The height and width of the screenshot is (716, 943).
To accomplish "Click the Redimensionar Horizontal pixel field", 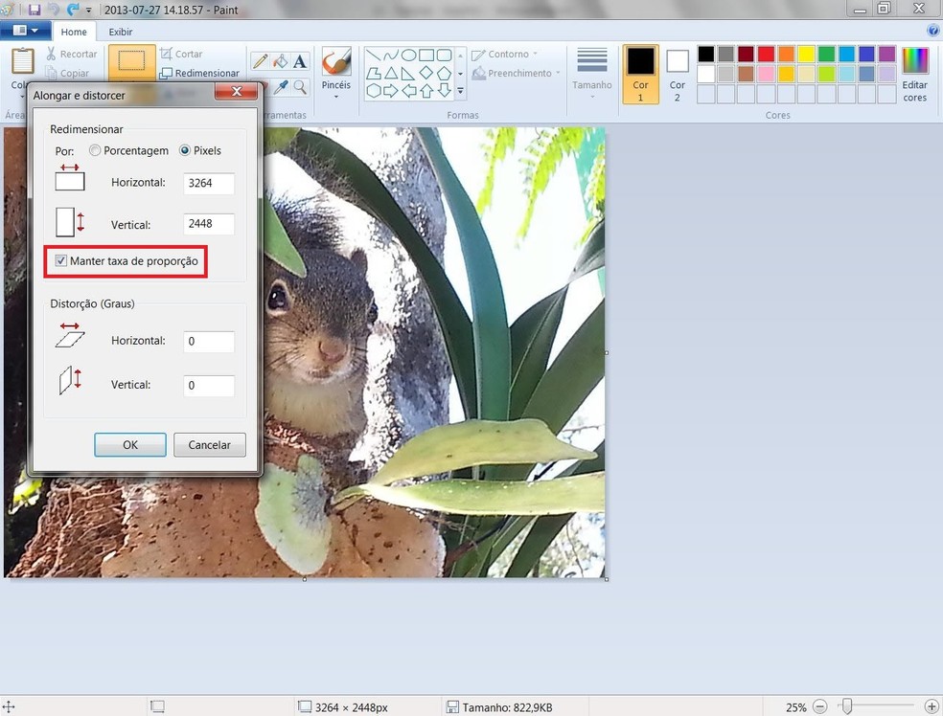I will [208, 183].
